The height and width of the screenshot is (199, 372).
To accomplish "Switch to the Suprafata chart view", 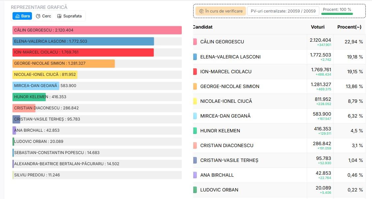I will [x=69, y=16].
